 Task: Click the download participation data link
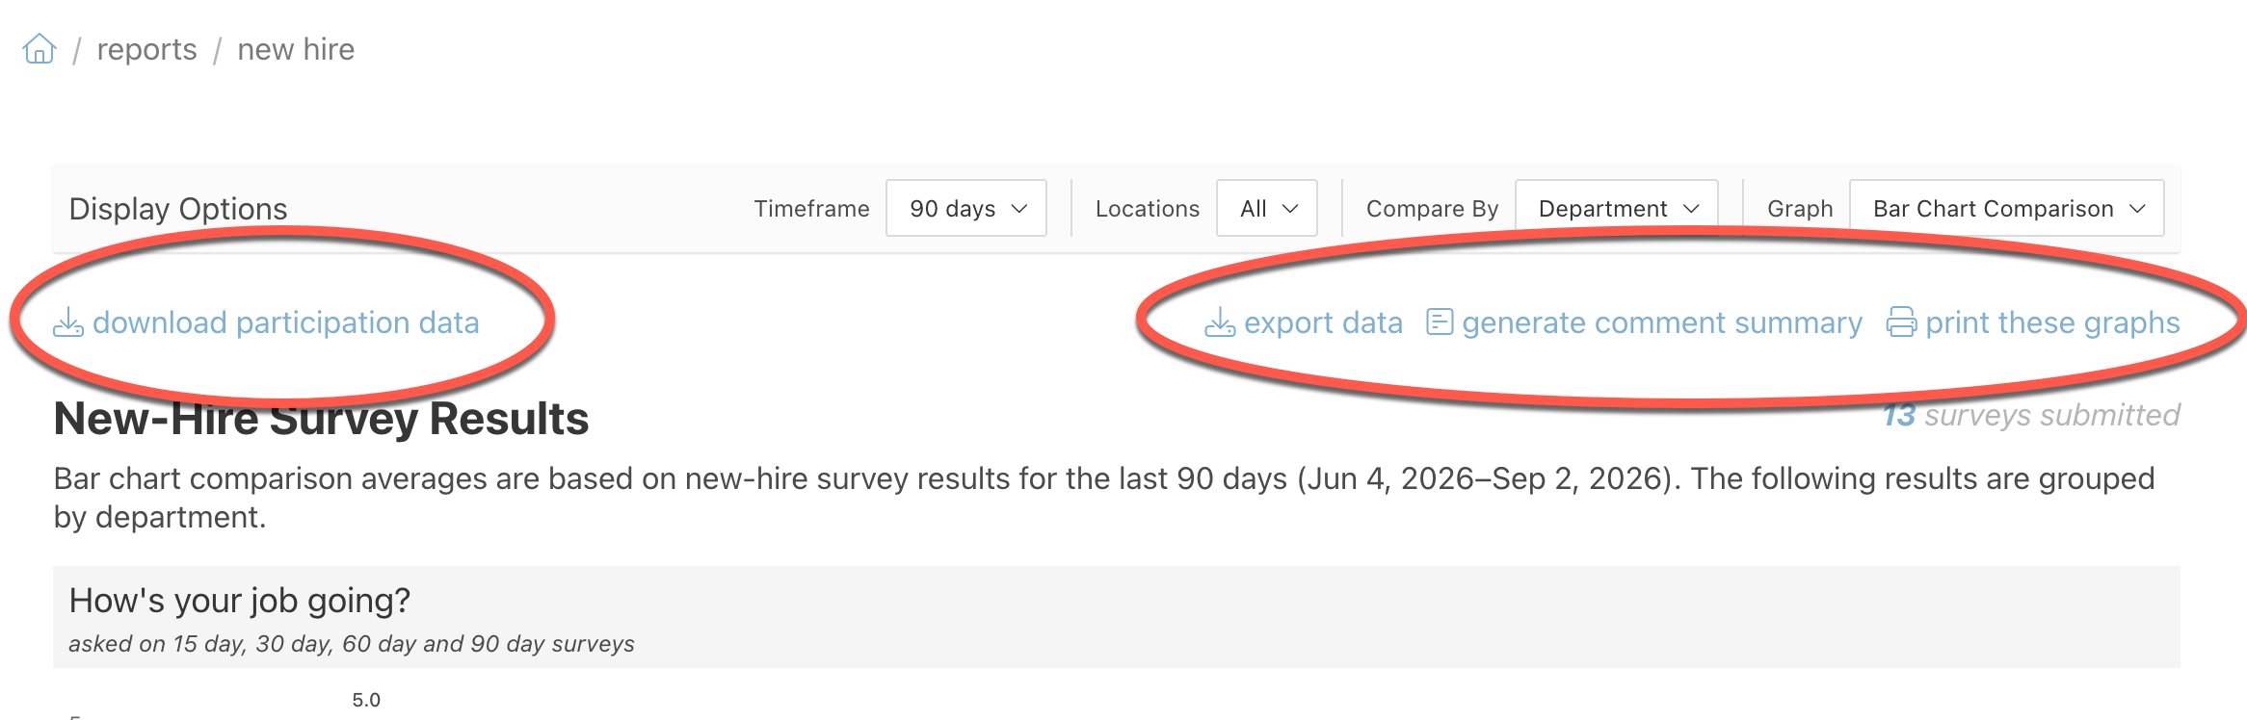point(285,322)
